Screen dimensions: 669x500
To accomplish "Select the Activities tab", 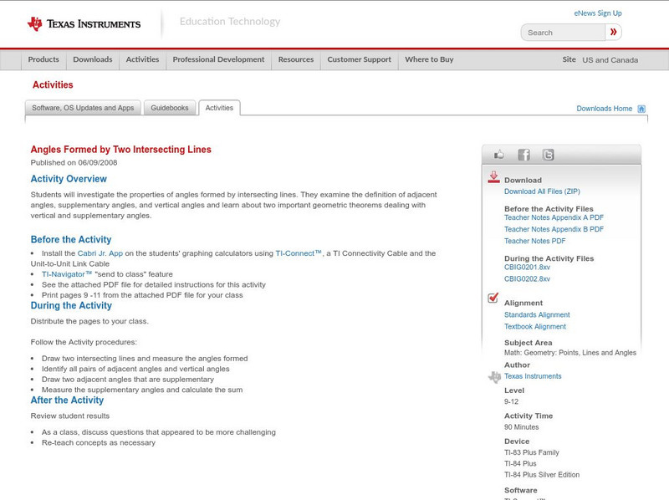I will (x=219, y=108).
